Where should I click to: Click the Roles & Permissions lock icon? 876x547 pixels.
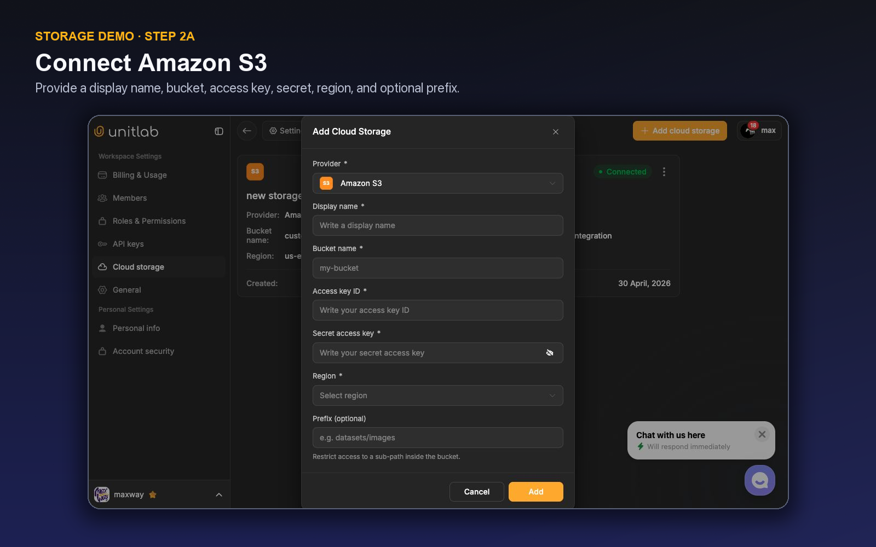pos(102,221)
